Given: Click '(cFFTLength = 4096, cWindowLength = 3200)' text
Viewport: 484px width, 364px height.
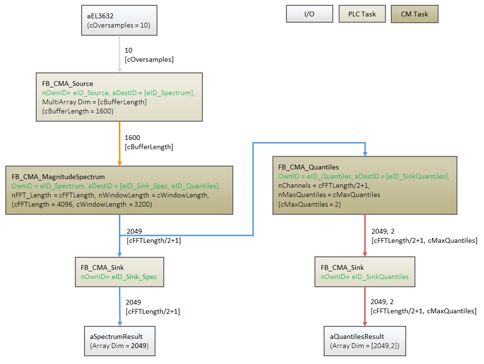Looking at the screenshot, I should [82, 205].
